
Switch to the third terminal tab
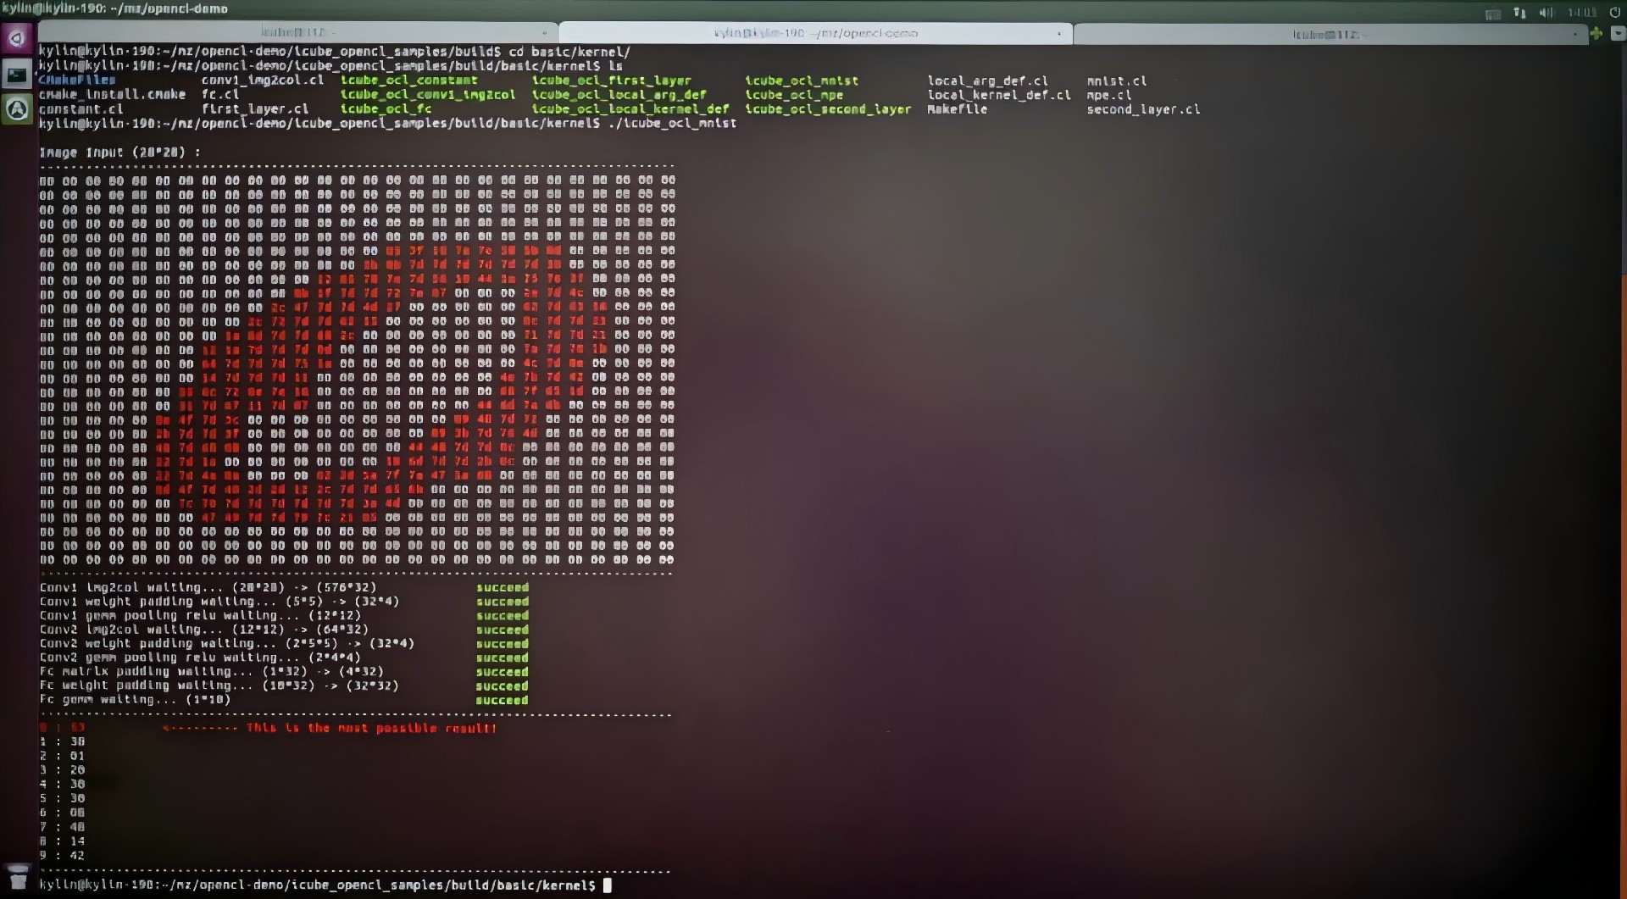pyautogui.click(x=1325, y=35)
